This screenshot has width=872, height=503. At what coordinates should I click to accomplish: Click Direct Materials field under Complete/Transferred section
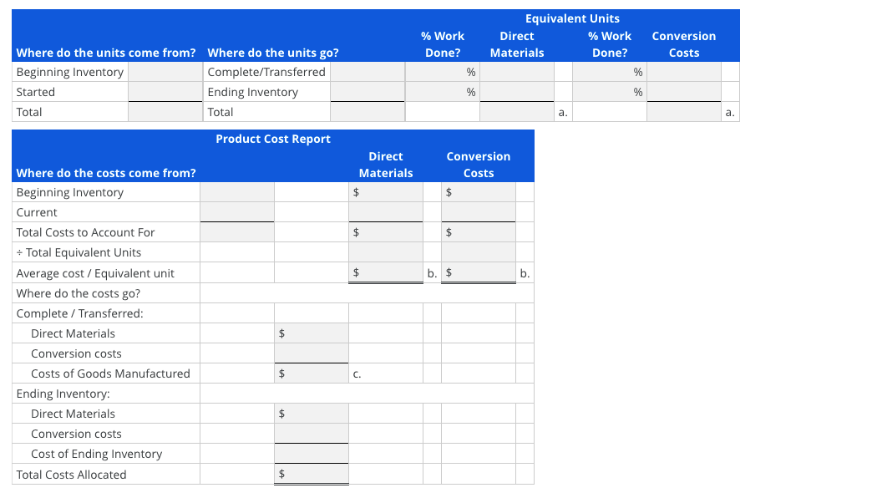(x=311, y=333)
